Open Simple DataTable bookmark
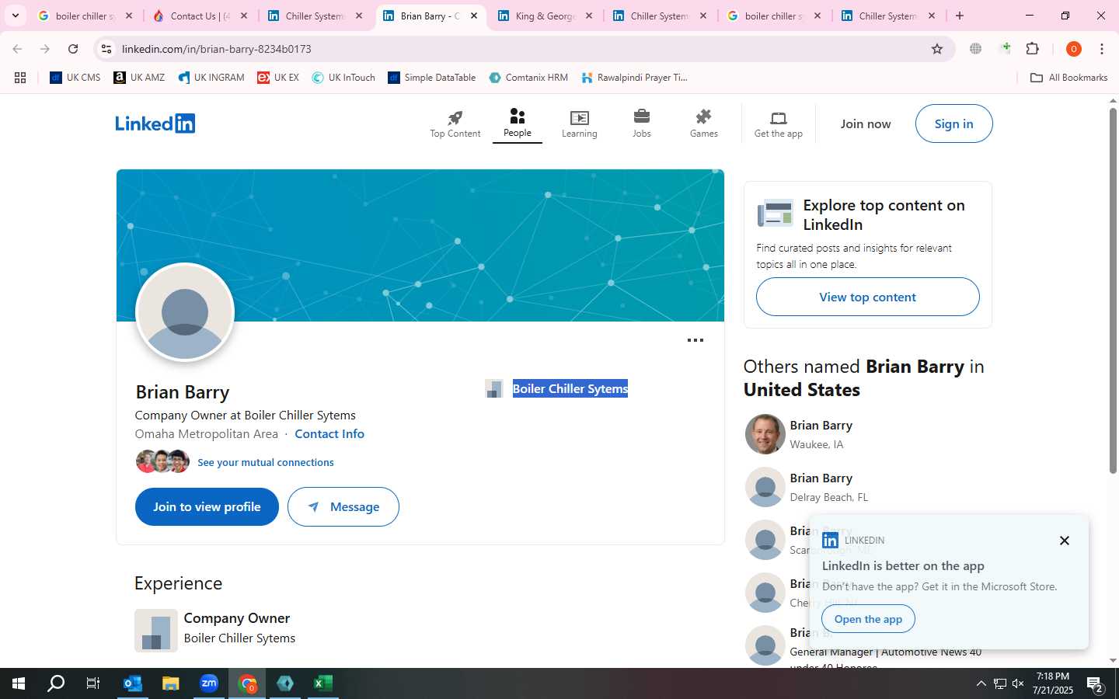The image size is (1119, 699). click(432, 78)
